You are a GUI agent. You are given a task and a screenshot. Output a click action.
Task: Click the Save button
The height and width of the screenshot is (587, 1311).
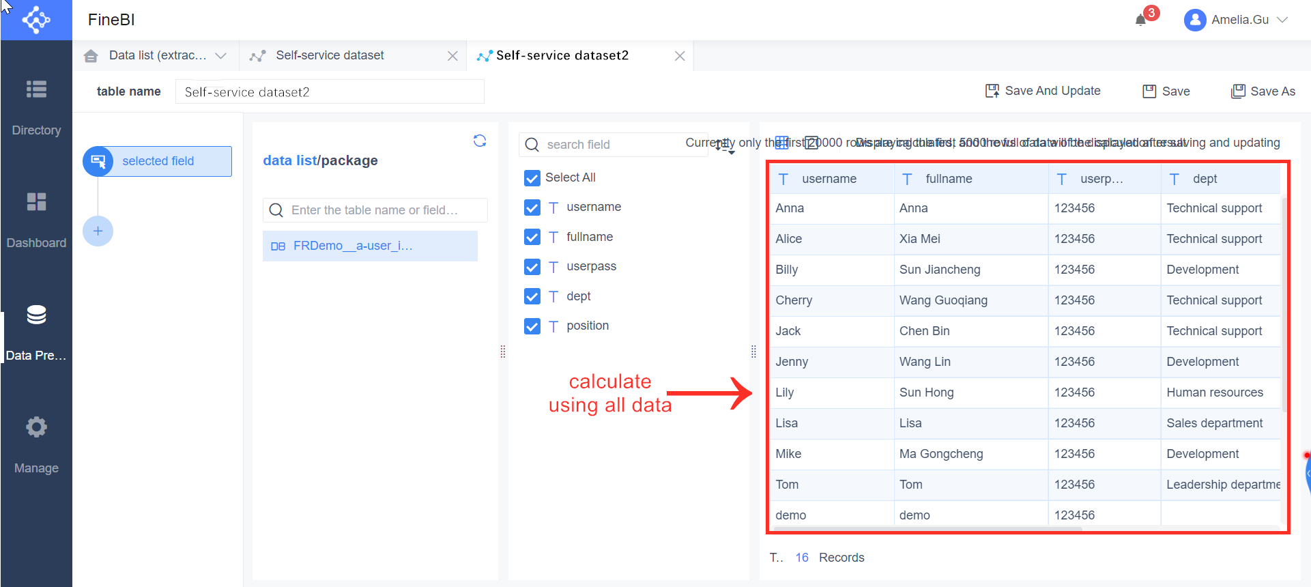1166,91
